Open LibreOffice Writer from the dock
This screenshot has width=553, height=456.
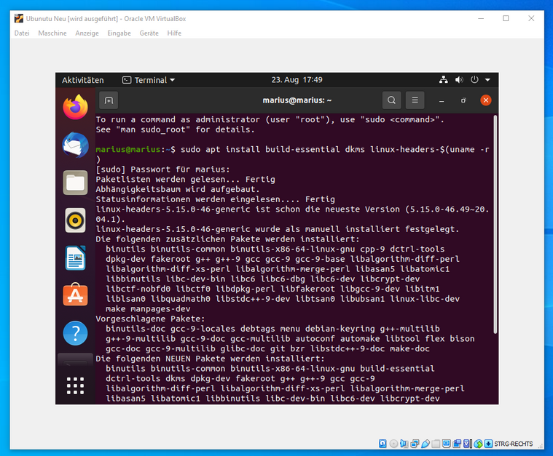(75, 257)
